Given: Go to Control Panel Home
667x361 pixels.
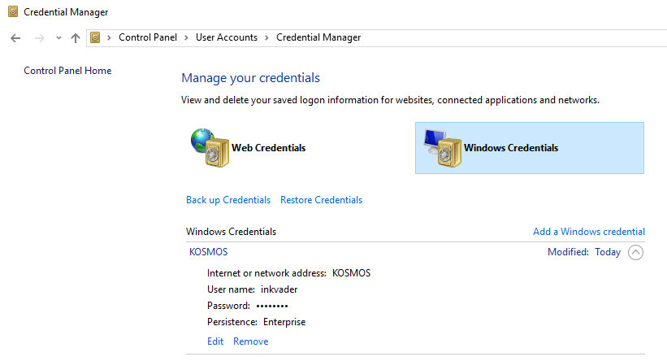Looking at the screenshot, I should point(67,71).
